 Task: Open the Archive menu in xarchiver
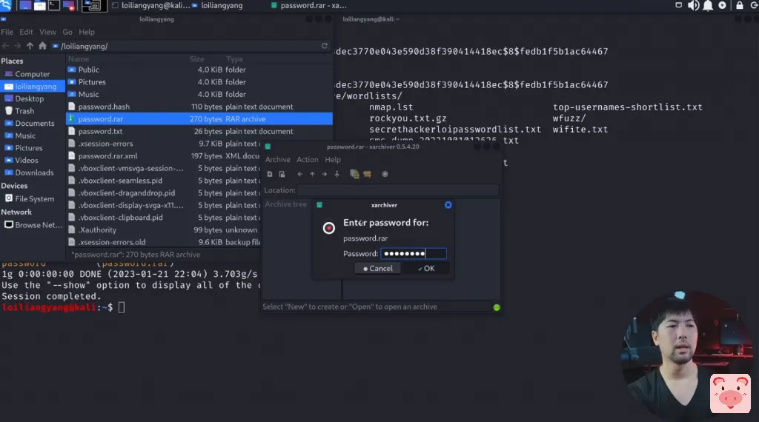tap(278, 159)
